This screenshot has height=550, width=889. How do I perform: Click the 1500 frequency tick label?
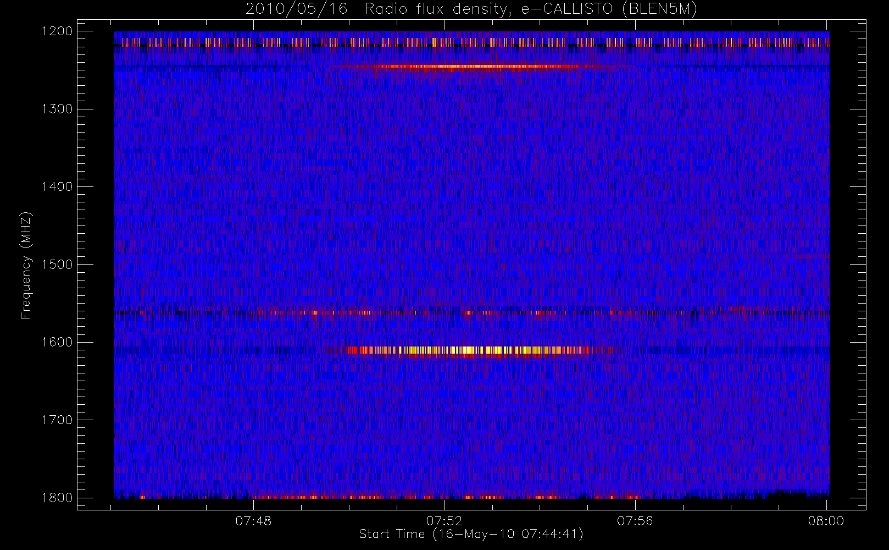[x=57, y=264]
